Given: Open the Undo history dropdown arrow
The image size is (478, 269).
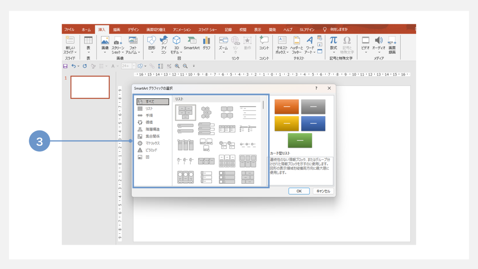Looking at the screenshot, I should coord(78,67).
